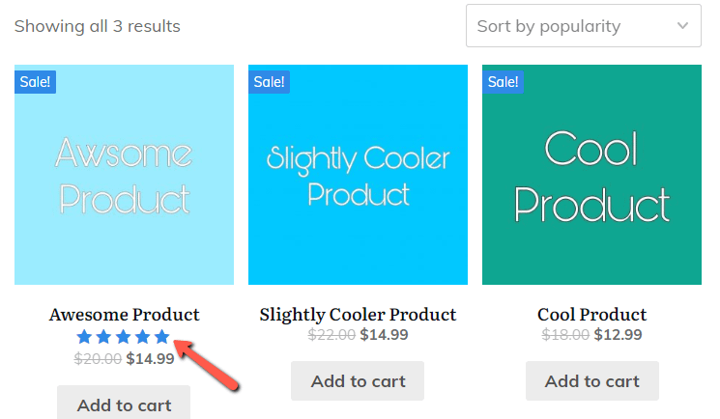Click the $22.00 struck-through original price

[331, 335]
